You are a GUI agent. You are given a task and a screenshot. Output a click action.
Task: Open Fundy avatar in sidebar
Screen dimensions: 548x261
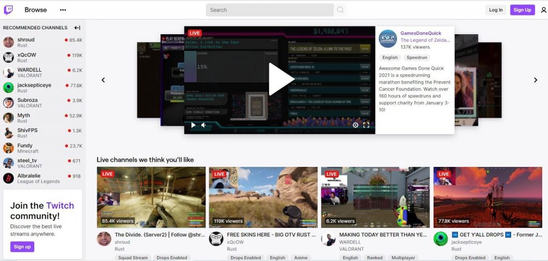[9, 148]
